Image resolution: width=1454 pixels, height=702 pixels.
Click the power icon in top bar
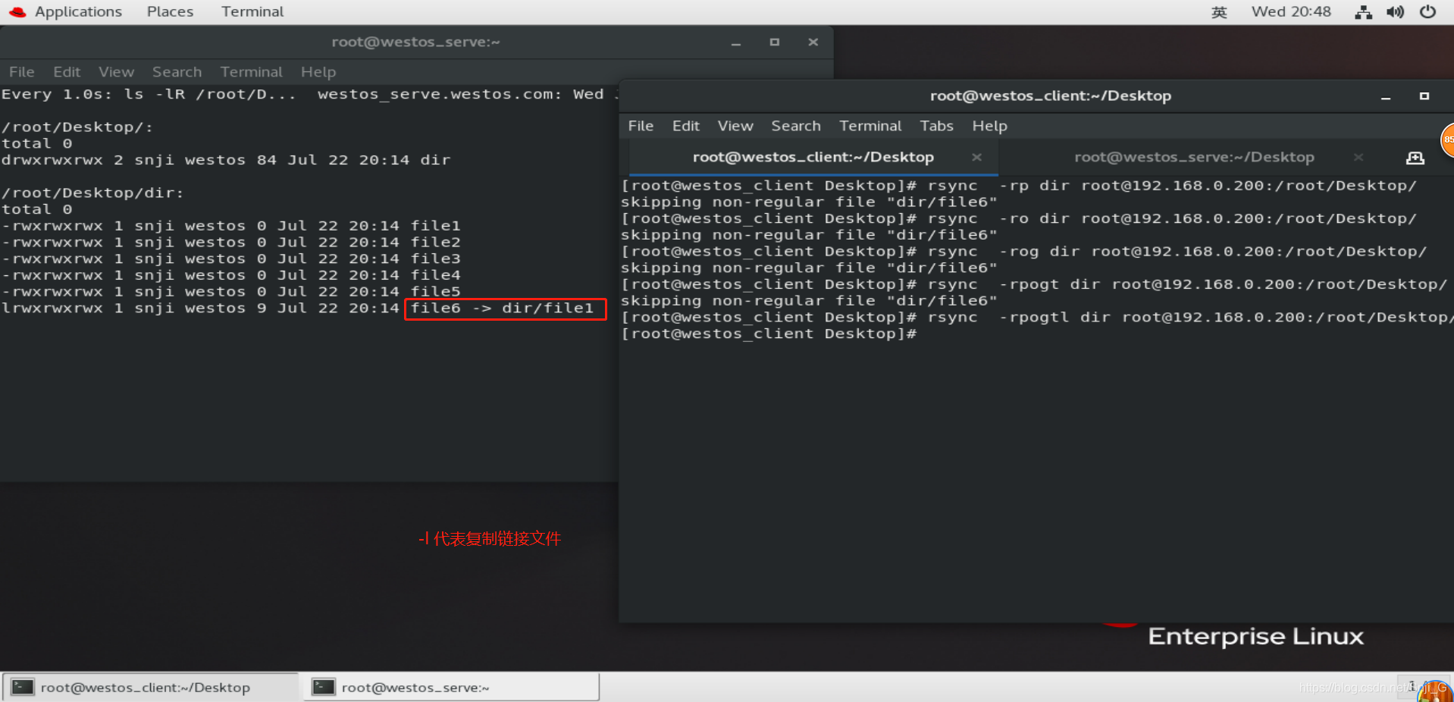click(x=1427, y=12)
